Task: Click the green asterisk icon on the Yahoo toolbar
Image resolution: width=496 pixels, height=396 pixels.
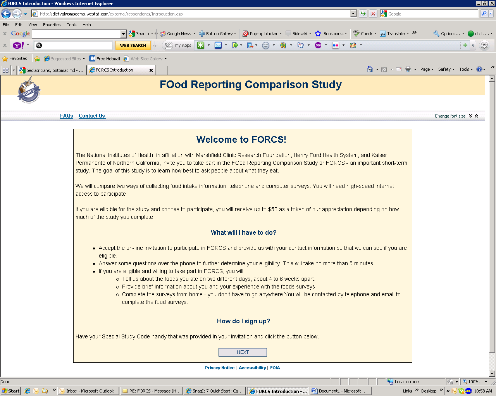Action: 201,45
